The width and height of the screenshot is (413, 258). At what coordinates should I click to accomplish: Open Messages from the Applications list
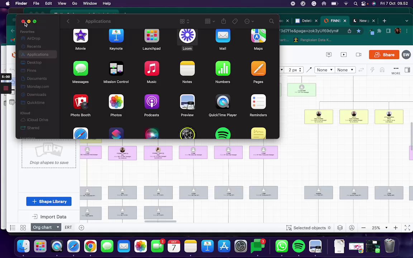click(80, 68)
